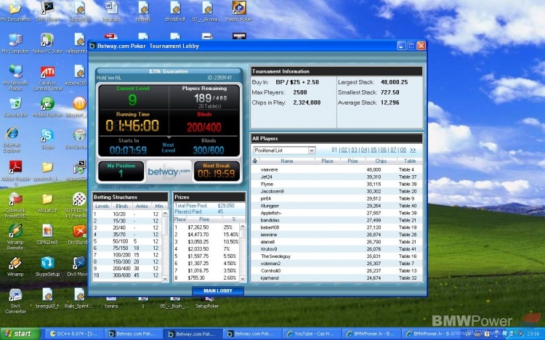545x340 pixels.
Task: Select level 10 row with 300/600 blinds
Action: coord(127,275)
